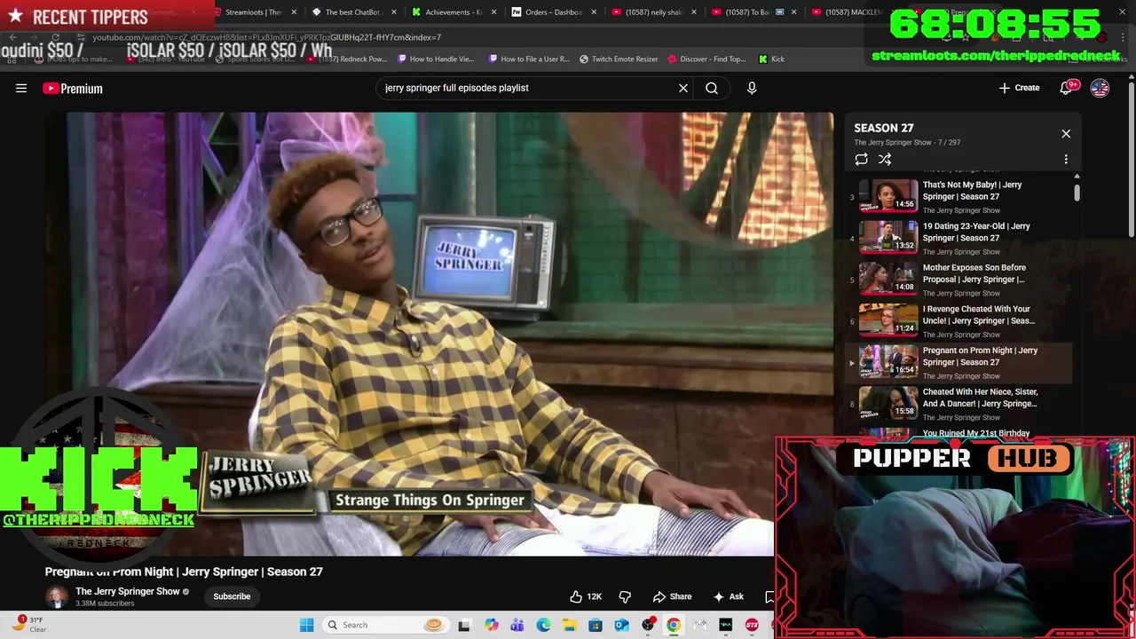This screenshot has height=639, width=1136.
Task: Switch to the Achievements Kick tab
Action: [x=452, y=12]
